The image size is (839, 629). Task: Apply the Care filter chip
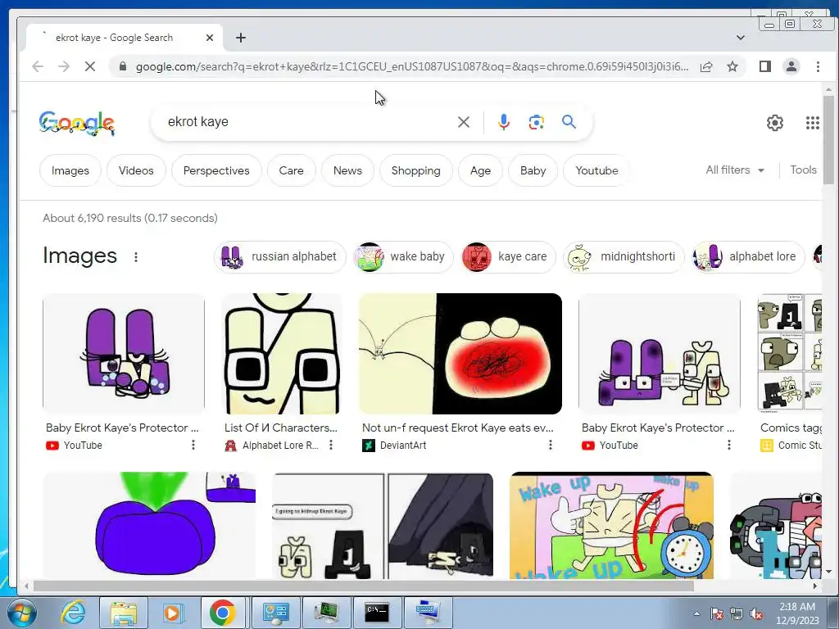pyautogui.click(x=291, y=170)
